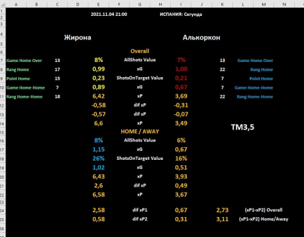
Task: Select the blue 1,15 cell
Action: 98,149
